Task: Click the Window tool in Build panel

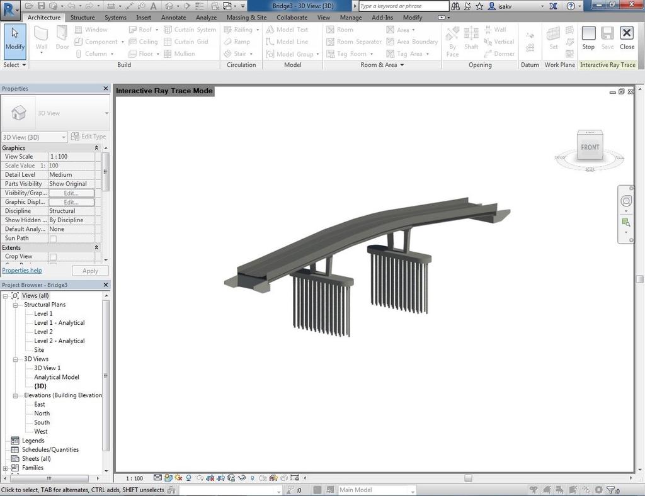Action: tap(91, 30)
